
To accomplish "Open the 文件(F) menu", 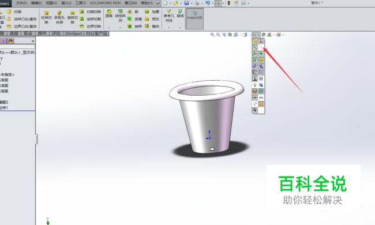I will [21, 3].
